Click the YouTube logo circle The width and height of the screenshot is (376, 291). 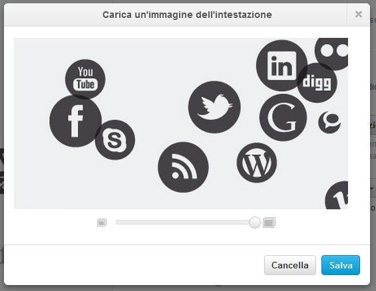click(85, 79)
